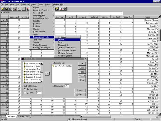
Task: Click the Help button in the dialog
Action: [82, 80]
